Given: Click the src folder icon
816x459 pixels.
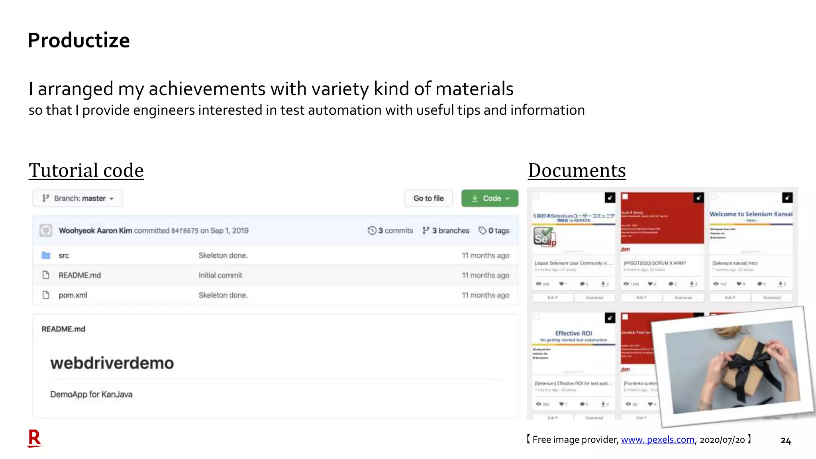Looking at the screenshot, I should pos(46,255).
